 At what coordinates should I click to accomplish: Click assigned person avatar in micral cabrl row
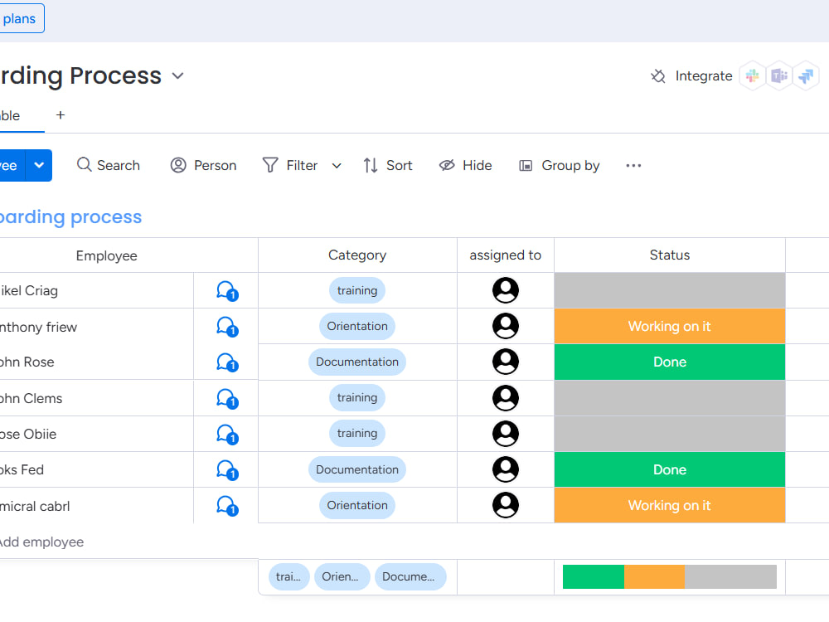click(506, 505)
